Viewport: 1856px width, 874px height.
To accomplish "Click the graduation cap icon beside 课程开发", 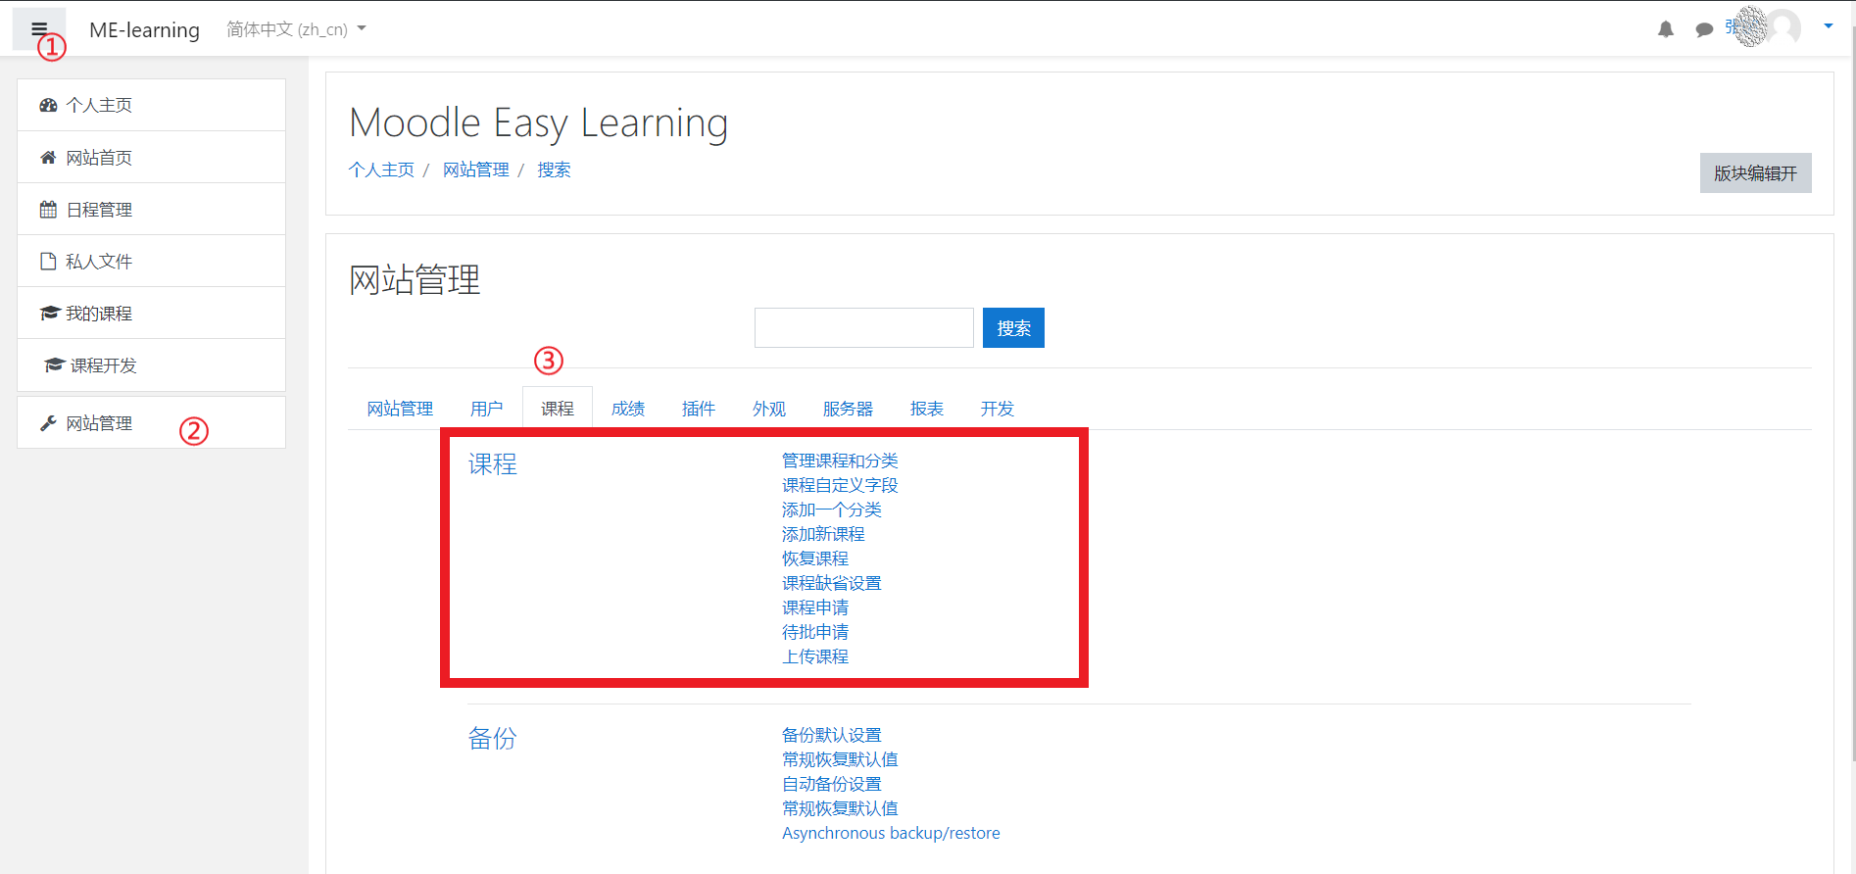I will tap(54, 364).
